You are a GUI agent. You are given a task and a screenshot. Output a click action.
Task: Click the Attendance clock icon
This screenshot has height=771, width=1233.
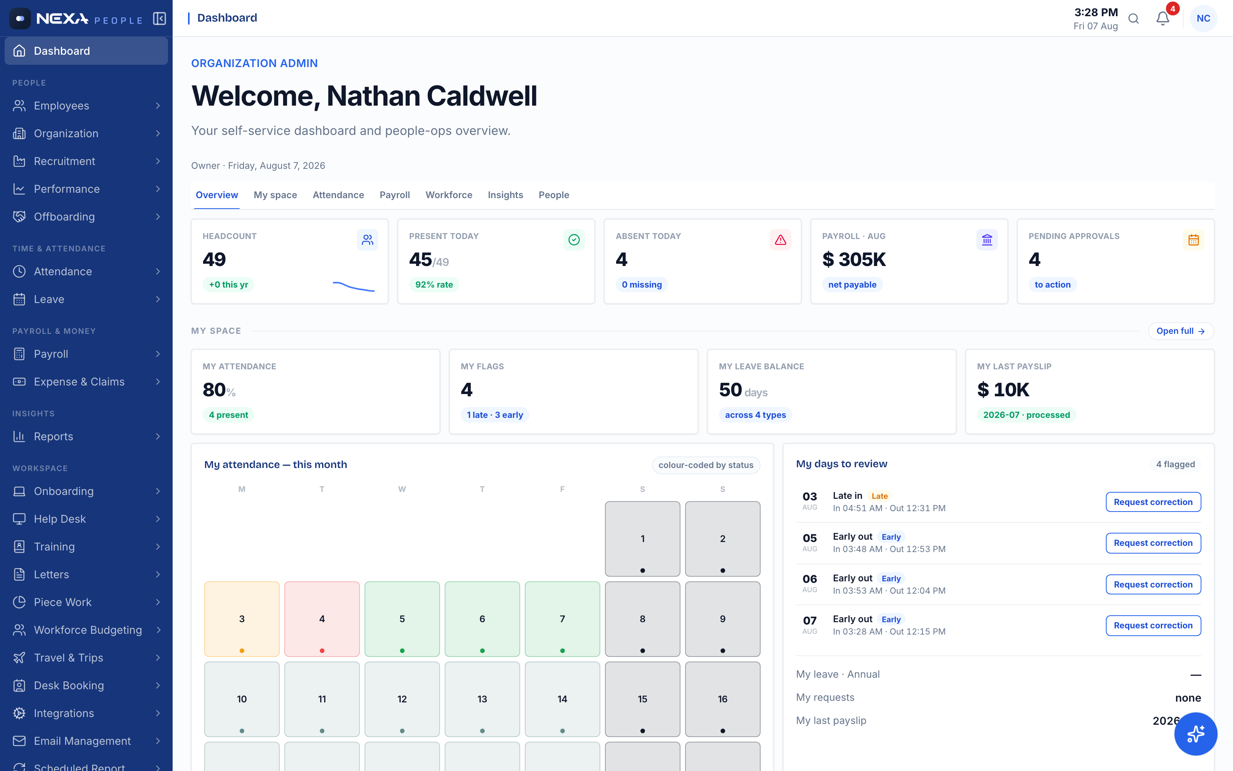[x=19, y=271]
